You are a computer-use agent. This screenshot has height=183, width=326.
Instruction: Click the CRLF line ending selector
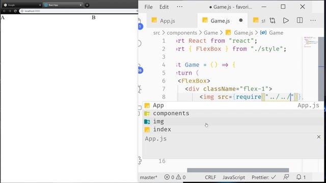point(210,177)
